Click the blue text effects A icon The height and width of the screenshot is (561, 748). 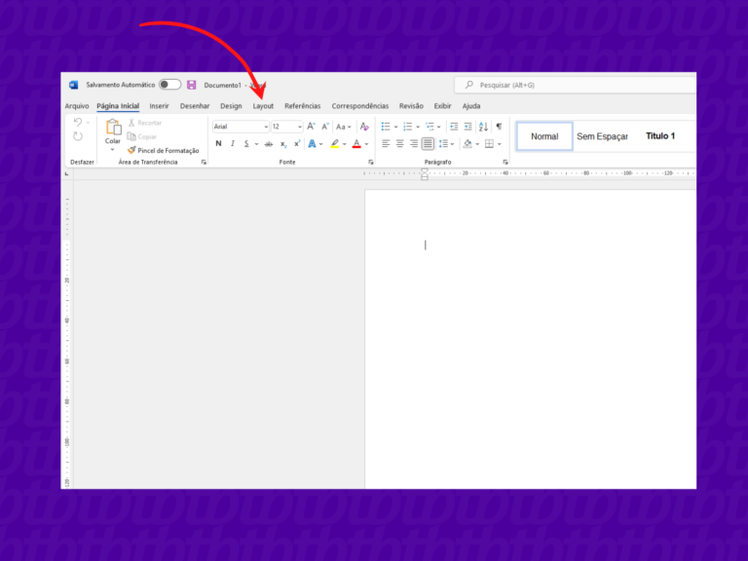tap(312, 143)
